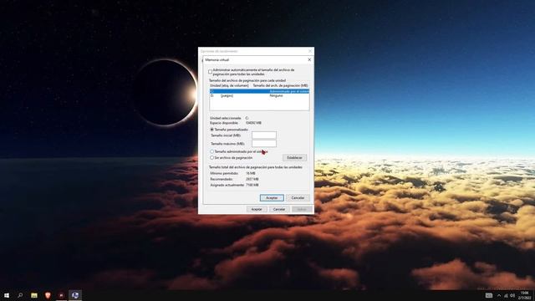Open the network tray icon

point(506,295)
